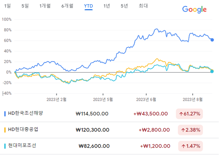Viewport: 222px width, 158px height.
Task: Switch to the 6개월 range tab
Action: pyautogui.click(x=67, y=6)
